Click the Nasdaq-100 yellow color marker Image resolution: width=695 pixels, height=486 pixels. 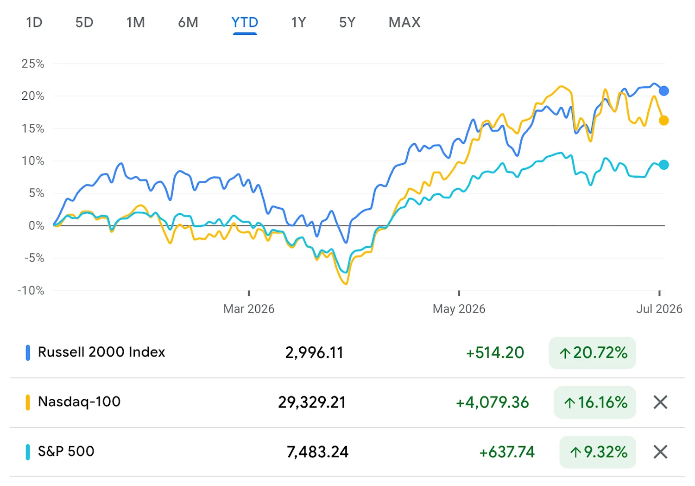click(28, 402)
